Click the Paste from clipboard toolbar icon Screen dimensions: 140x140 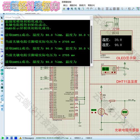click(103, 9)
